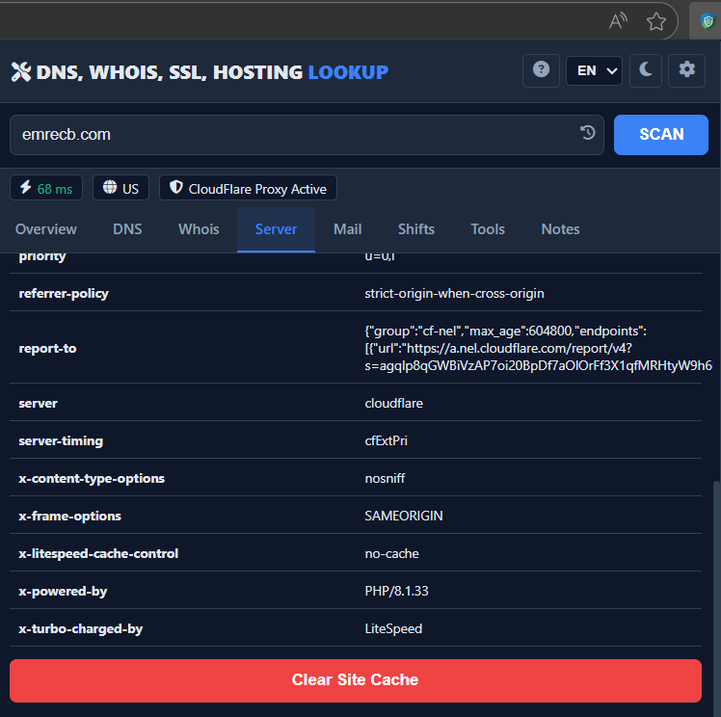
Task: Select the Whois tab
Action: [199, 229]
